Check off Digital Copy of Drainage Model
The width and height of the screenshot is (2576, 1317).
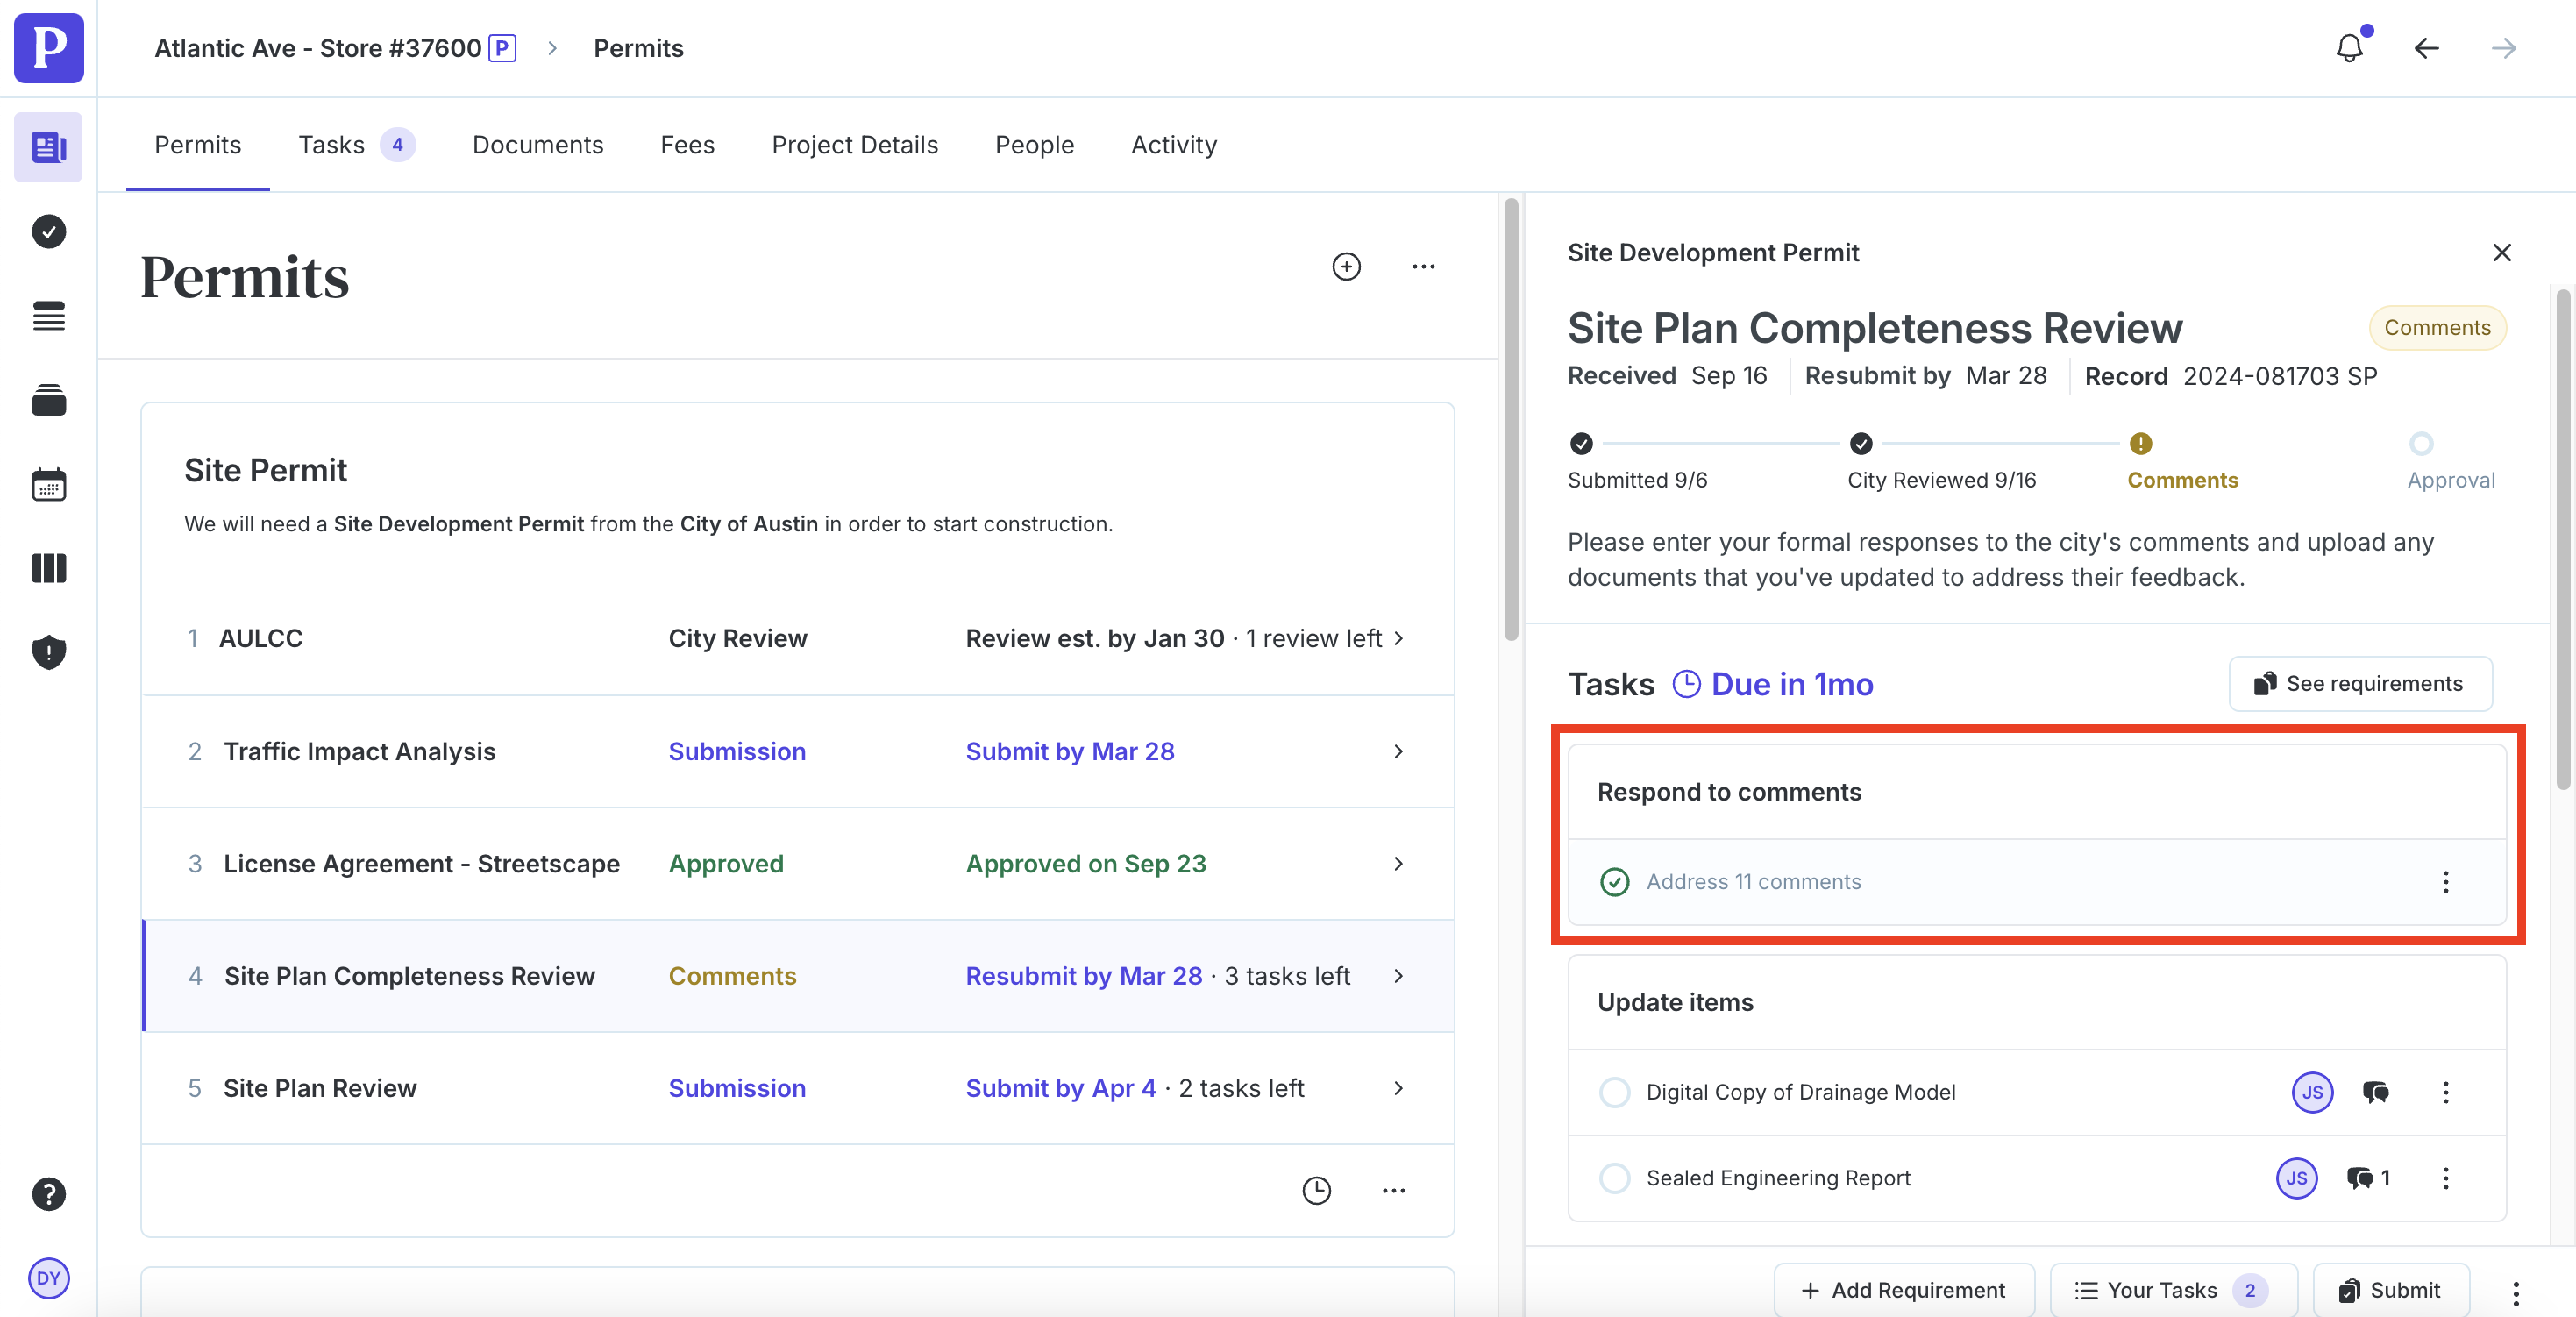(x=1614, y=1092)
